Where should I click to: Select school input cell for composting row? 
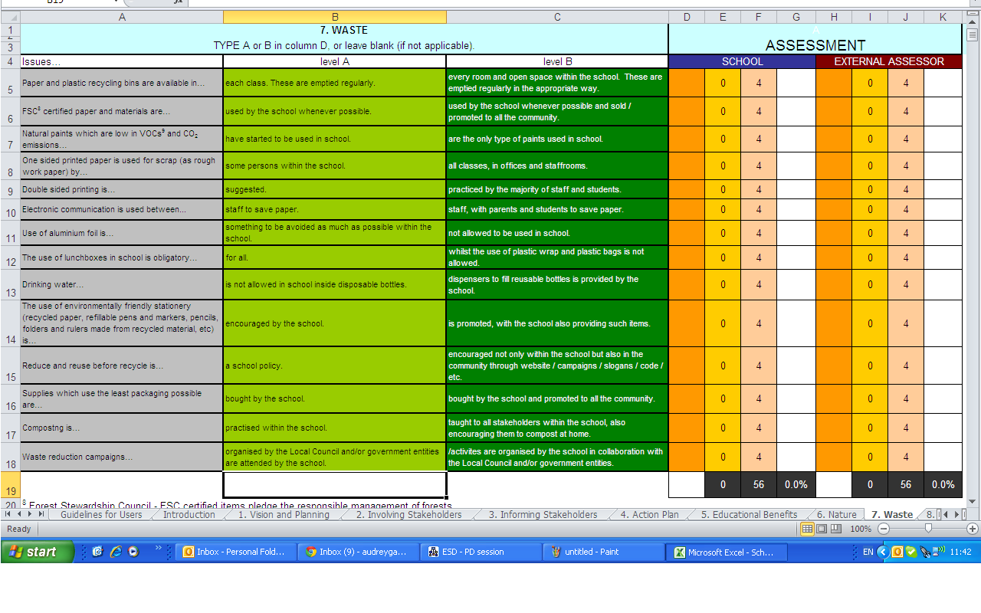coord(686,428)
